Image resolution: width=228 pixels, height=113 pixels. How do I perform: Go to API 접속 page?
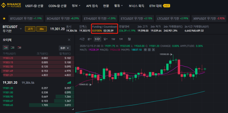(92, 6)
